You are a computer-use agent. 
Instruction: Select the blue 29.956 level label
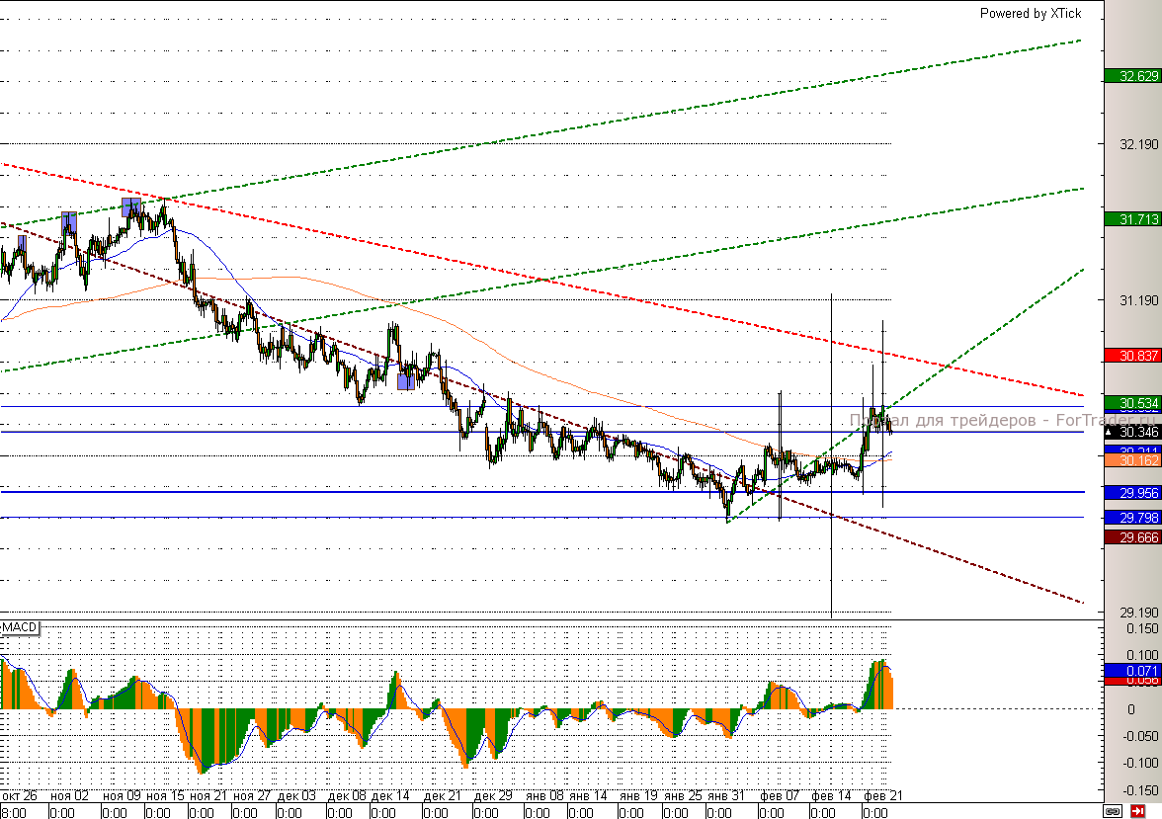point(1131,492)
